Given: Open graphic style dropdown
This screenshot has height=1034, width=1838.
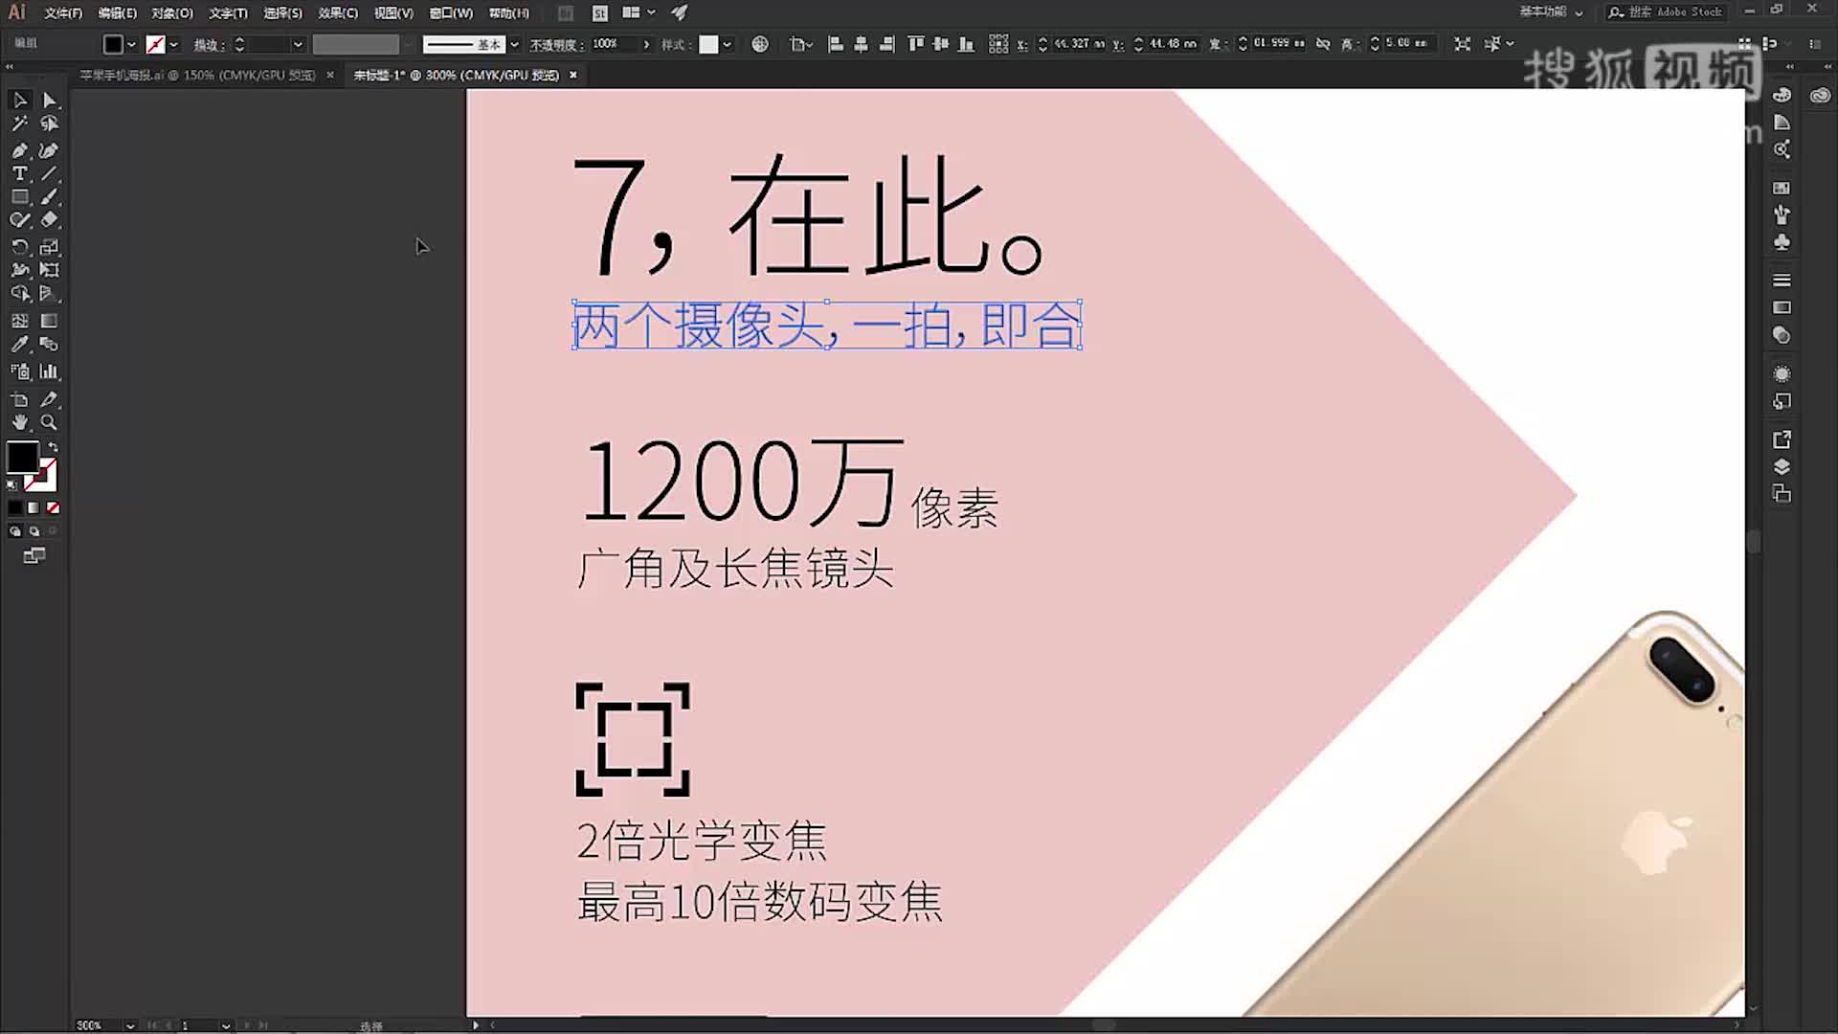Looking at the screenshot, I should tap(728, 44).
